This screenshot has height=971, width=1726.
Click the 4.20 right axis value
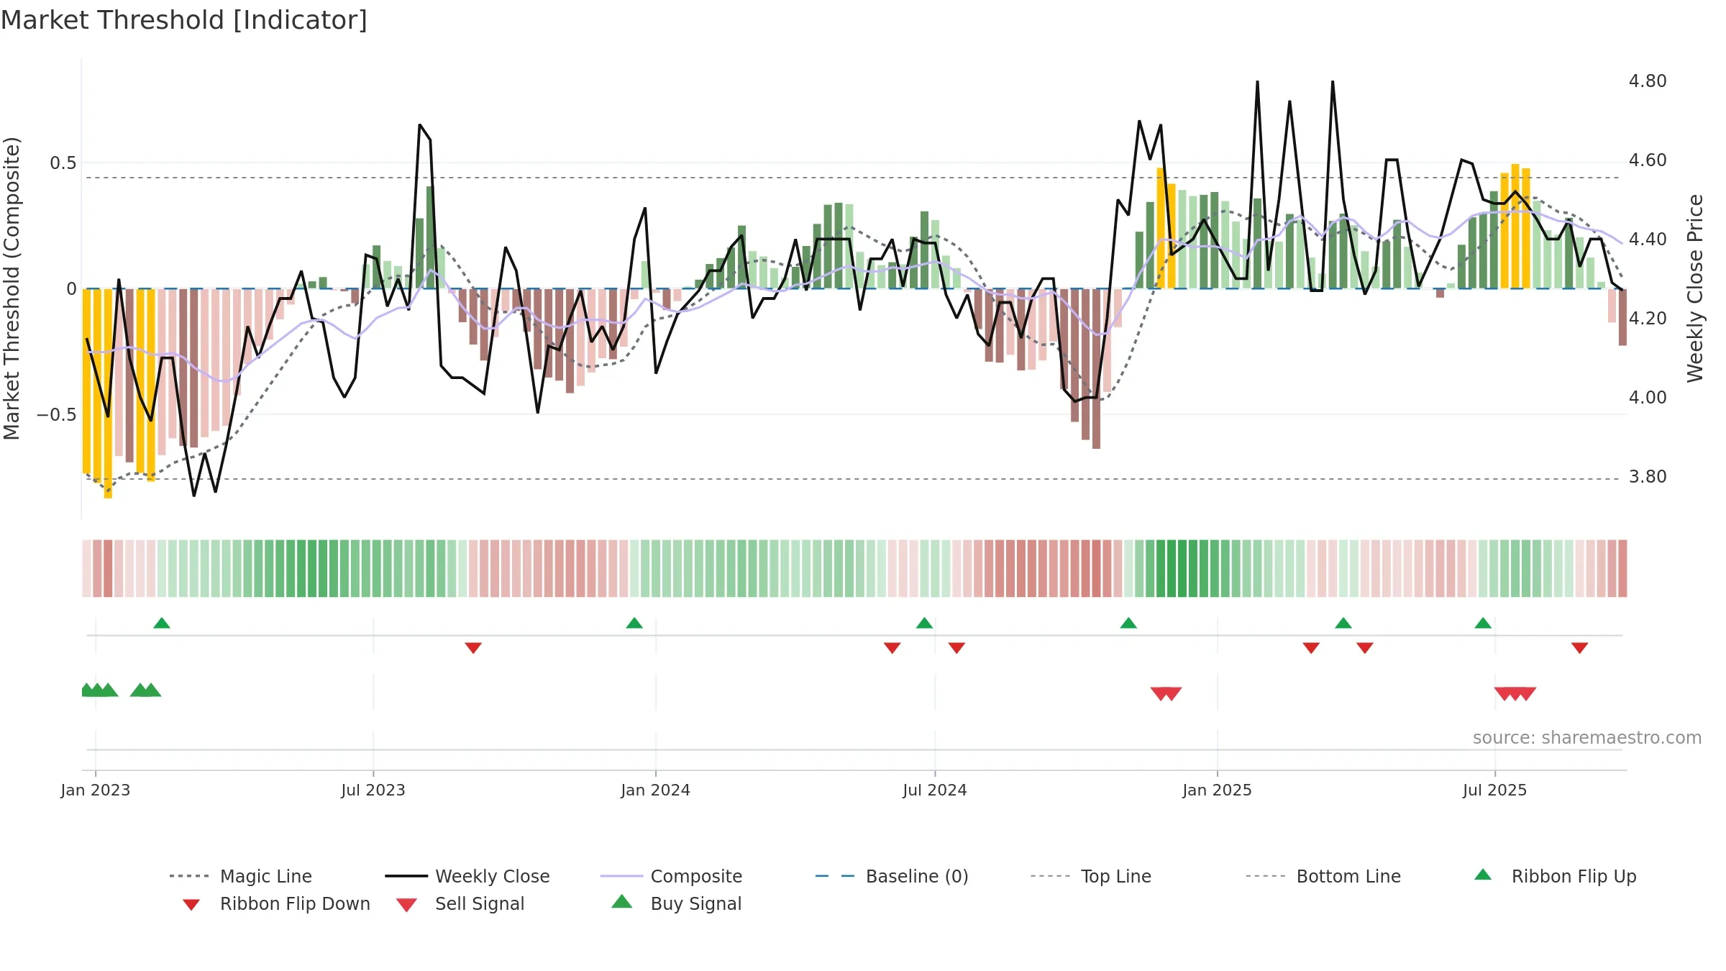pos(1648,318)
